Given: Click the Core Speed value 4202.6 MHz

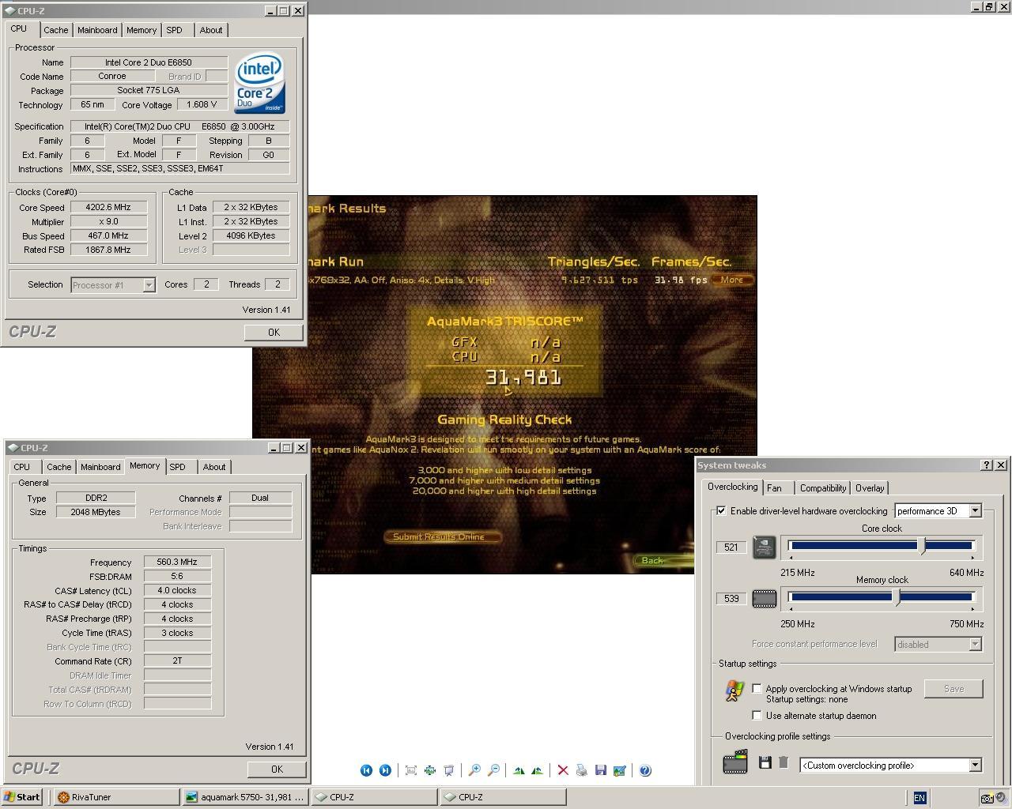Looking at the screenshot, I should click(108, 207).
